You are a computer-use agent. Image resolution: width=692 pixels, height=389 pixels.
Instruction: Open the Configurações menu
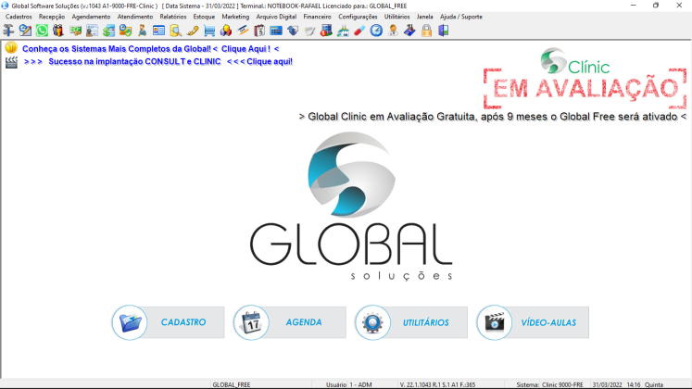pos(358,17)
